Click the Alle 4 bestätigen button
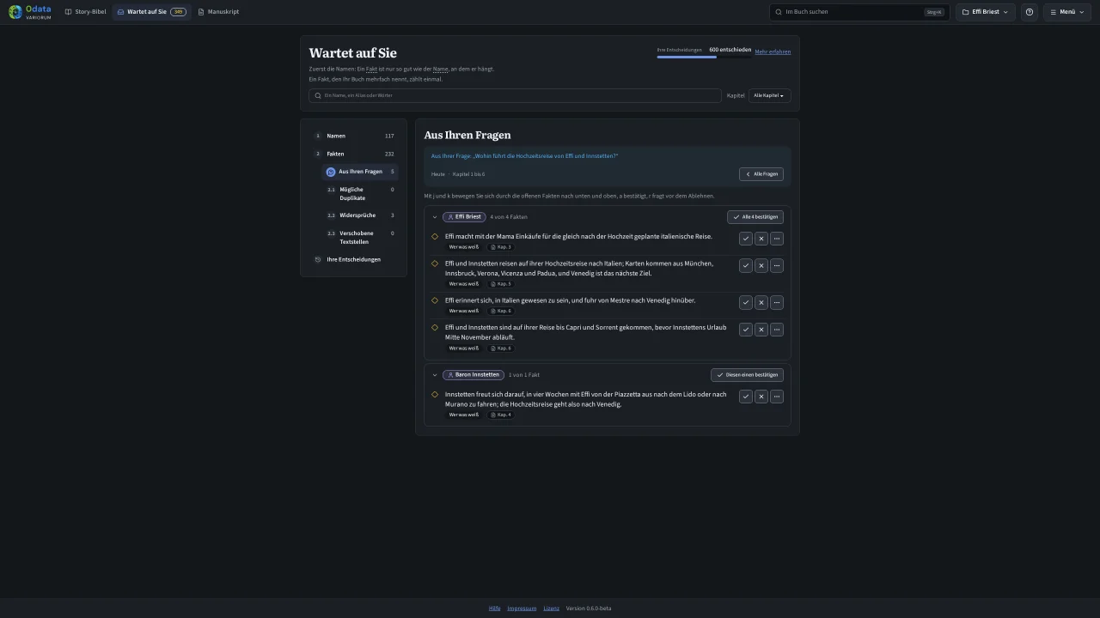This screenshot has height=618, width=1100. click(755, 217)
